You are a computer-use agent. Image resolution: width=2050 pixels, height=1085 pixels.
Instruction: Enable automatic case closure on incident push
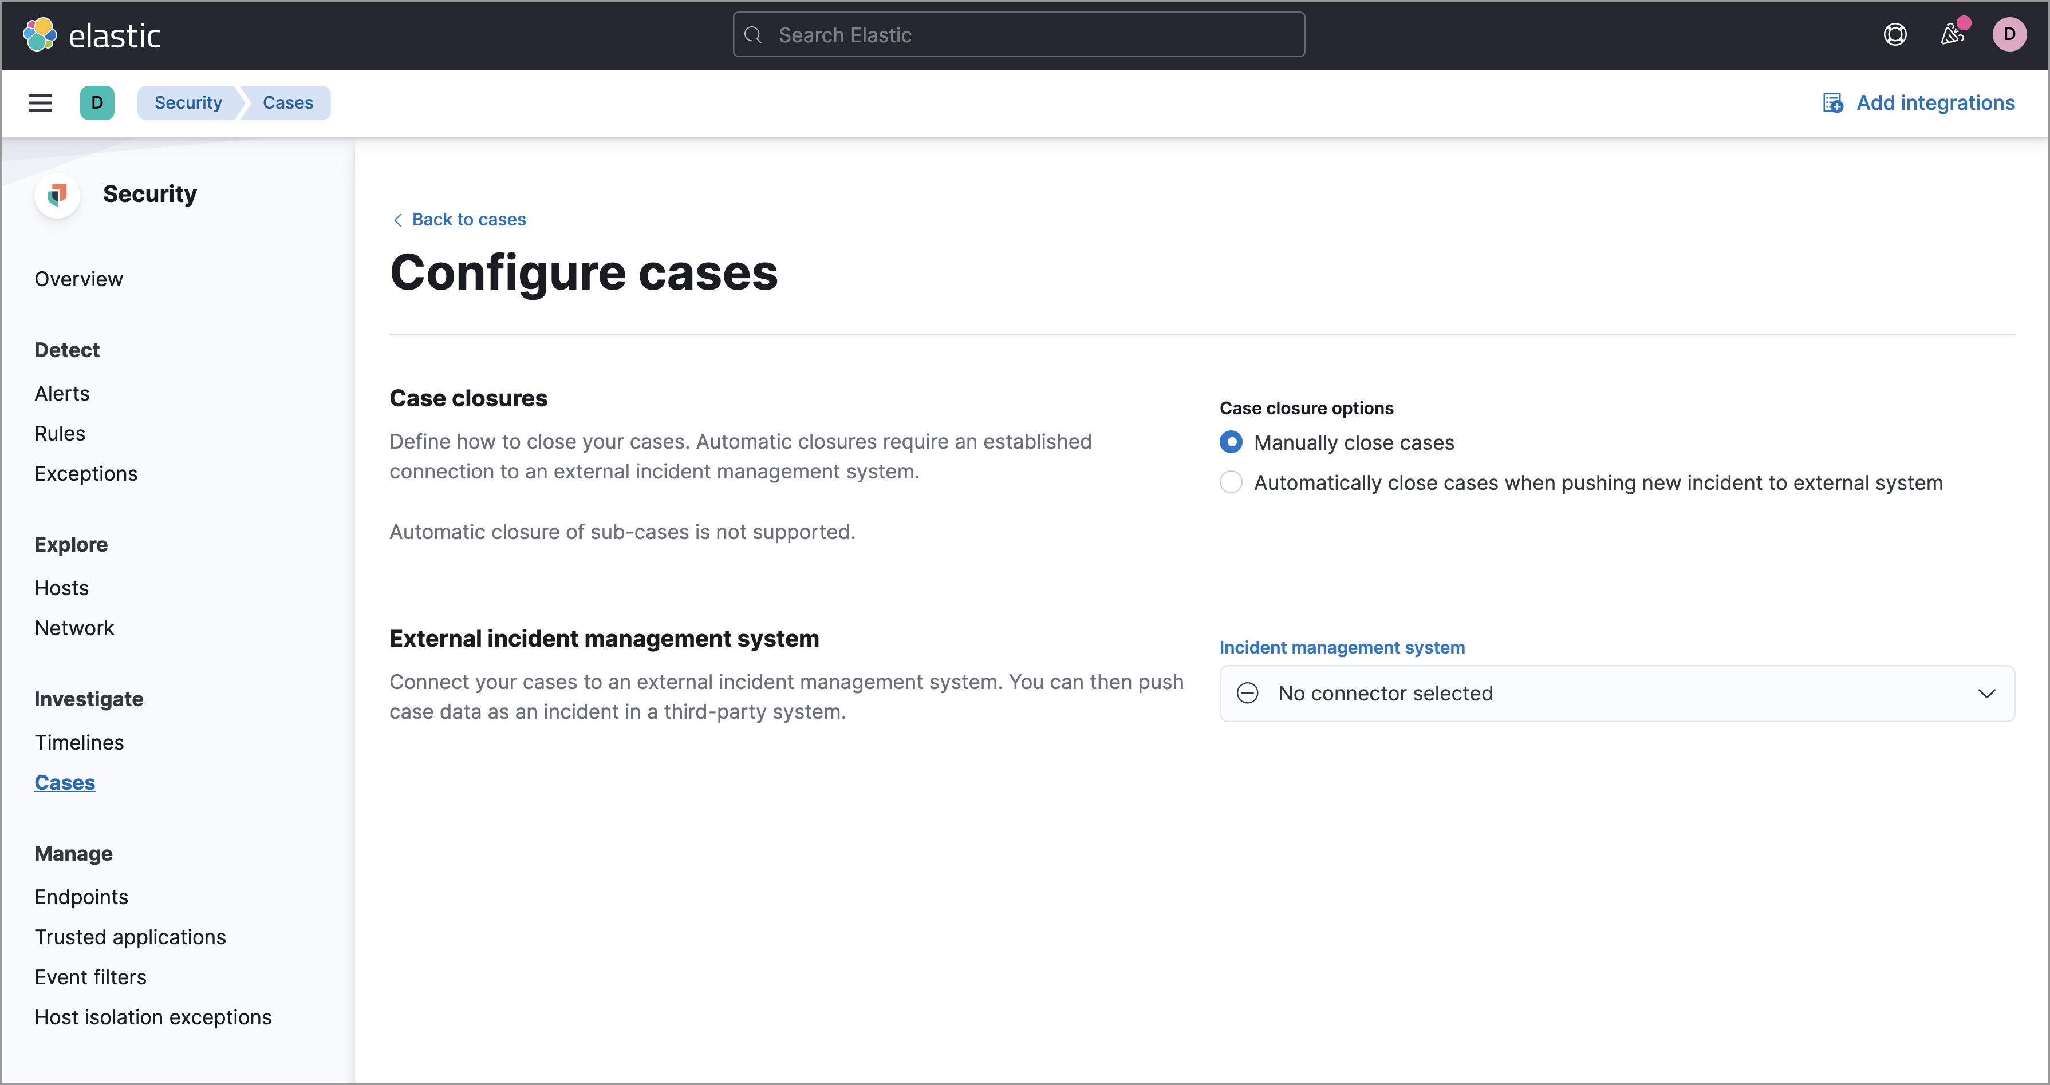[x=1231, y=482]
